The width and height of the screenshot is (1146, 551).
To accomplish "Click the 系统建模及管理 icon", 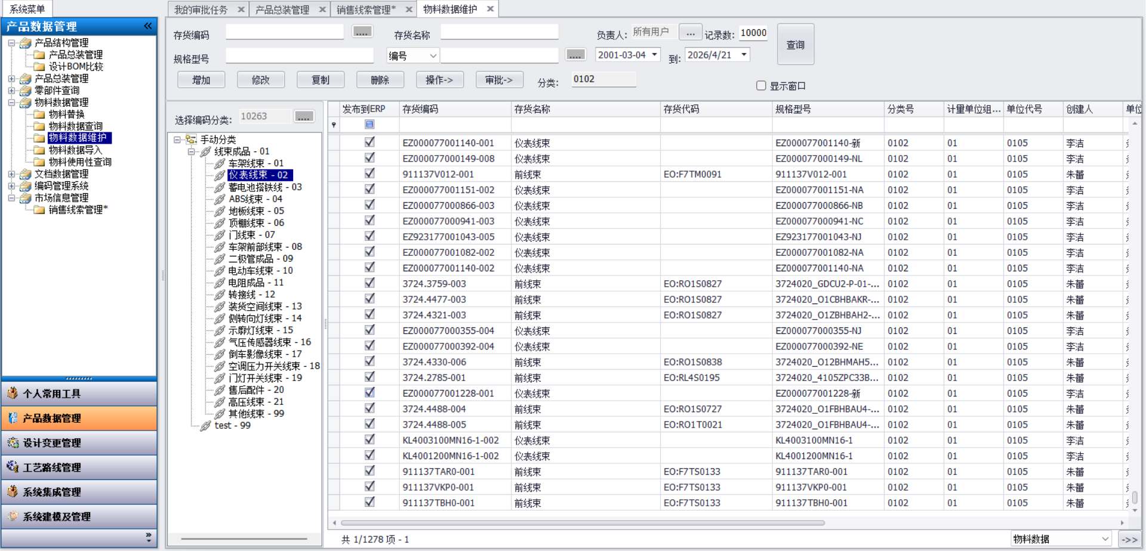I will pyautogui.click(x=13, y=516).
